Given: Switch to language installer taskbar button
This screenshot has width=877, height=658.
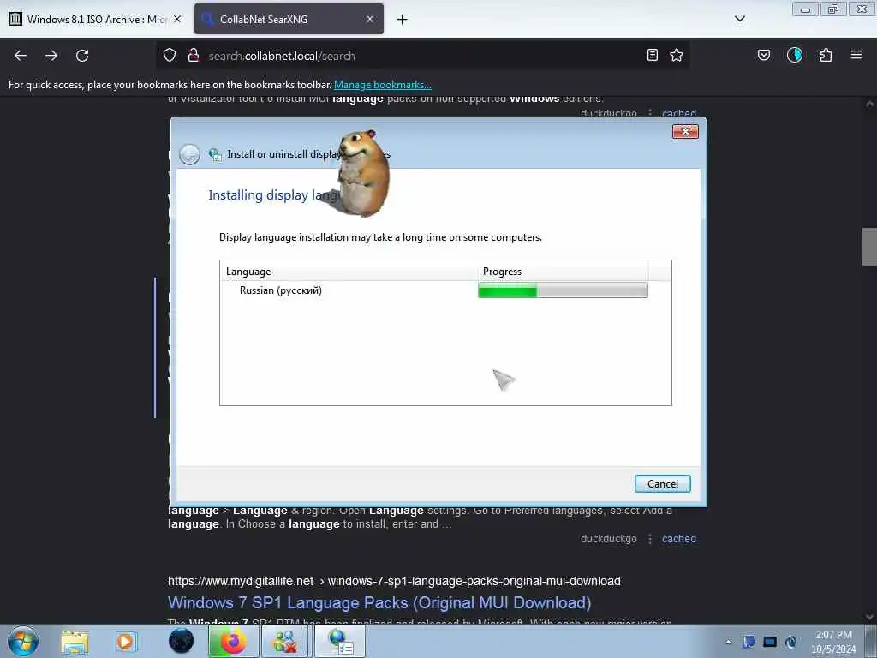Looking at the screenshot, I should pos(340,641).
